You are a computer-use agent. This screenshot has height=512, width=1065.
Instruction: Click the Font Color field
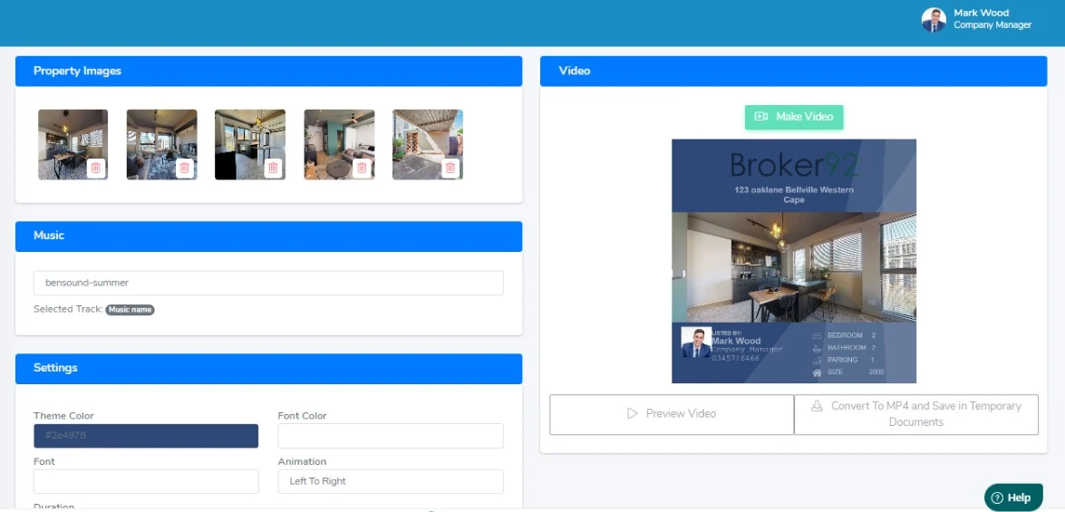point(391,436)
